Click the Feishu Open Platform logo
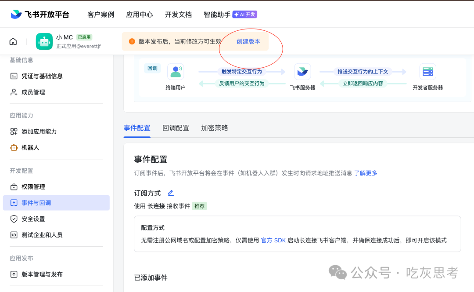Viewport: 474px width, 292px height. pos(39,14)
